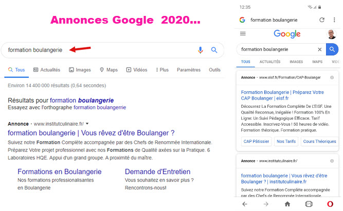The image size is (343, 211).
Task: Tap the mobile reload page icon
Action: [322, 20]
